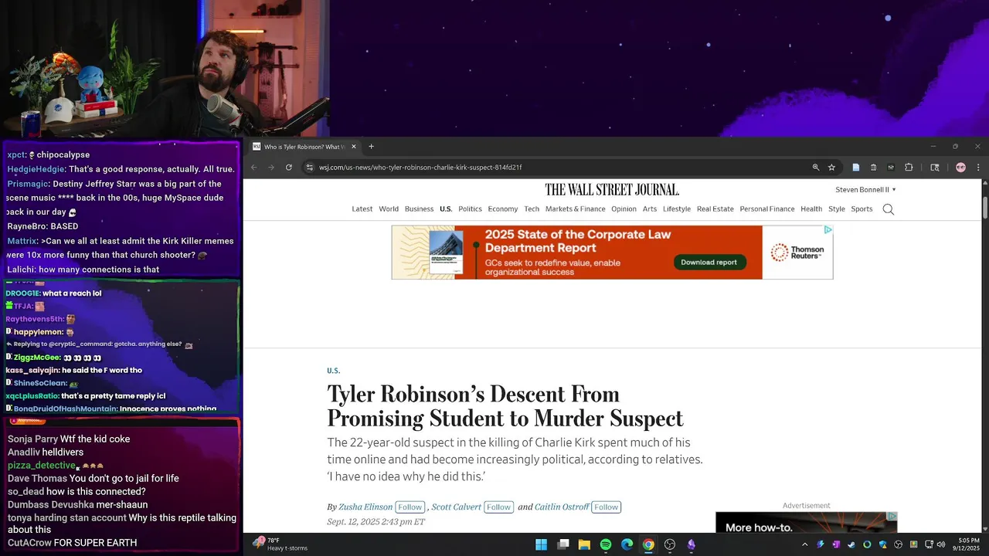Open the trash bin extension icon
This screenshot has width=989, height=556.
pos(873,167)
